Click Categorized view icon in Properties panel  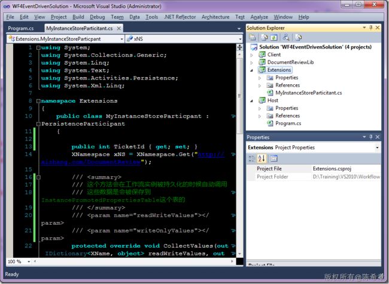pos(251,158)
